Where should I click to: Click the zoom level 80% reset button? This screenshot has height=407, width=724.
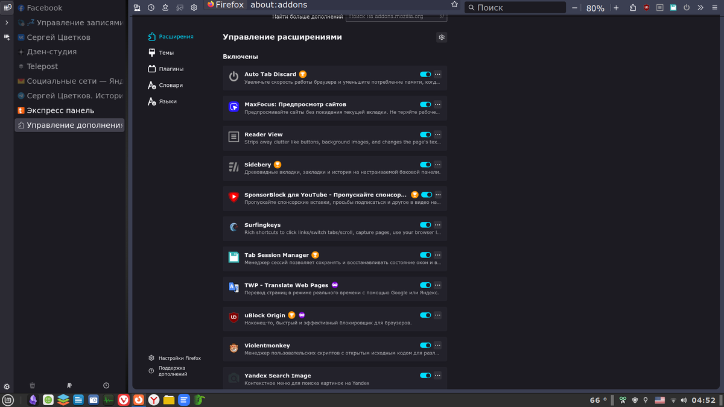(x=595, y=8)
